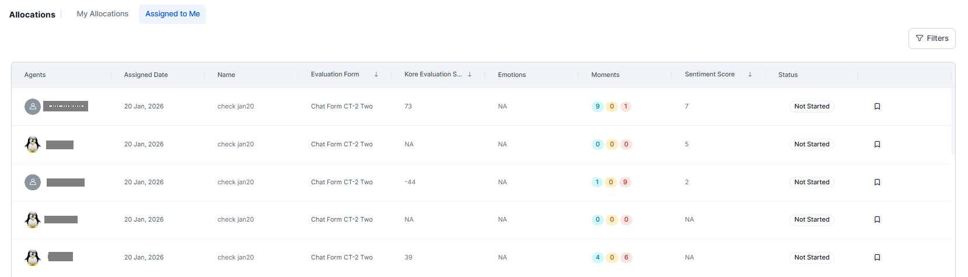Click the penguin avatar in the second row
The width and height of the screenshot is (968, 277).
pyautogui.click(x=33, y=145)
